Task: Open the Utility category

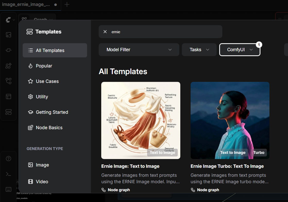Action: click(x=55, y=96)
